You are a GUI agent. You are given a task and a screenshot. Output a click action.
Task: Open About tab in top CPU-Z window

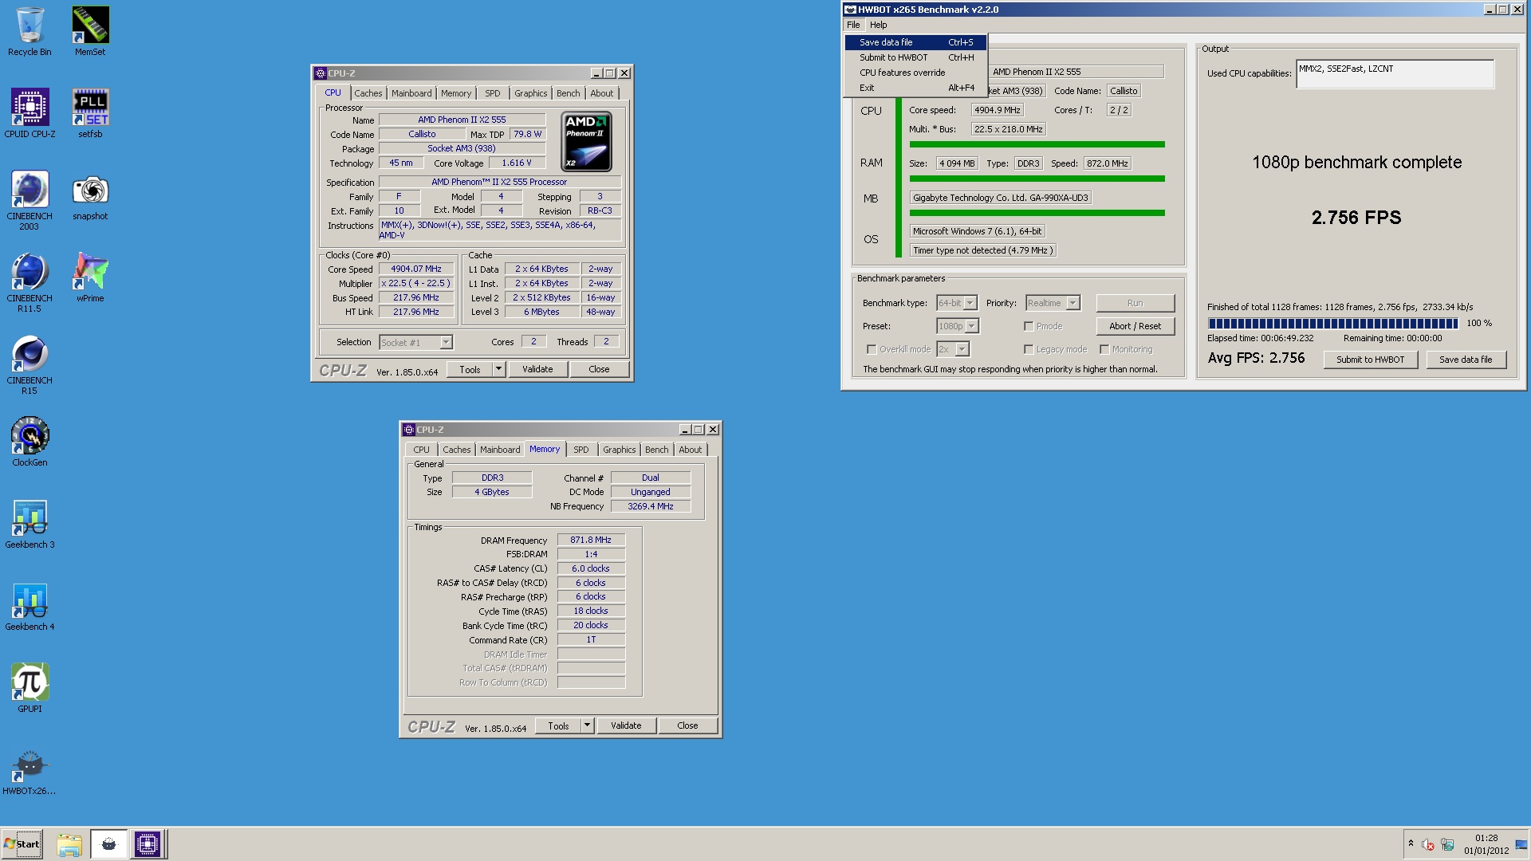(602, 93)
